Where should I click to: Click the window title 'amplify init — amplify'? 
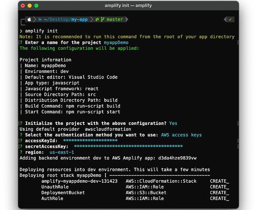(x=128, y=6)
